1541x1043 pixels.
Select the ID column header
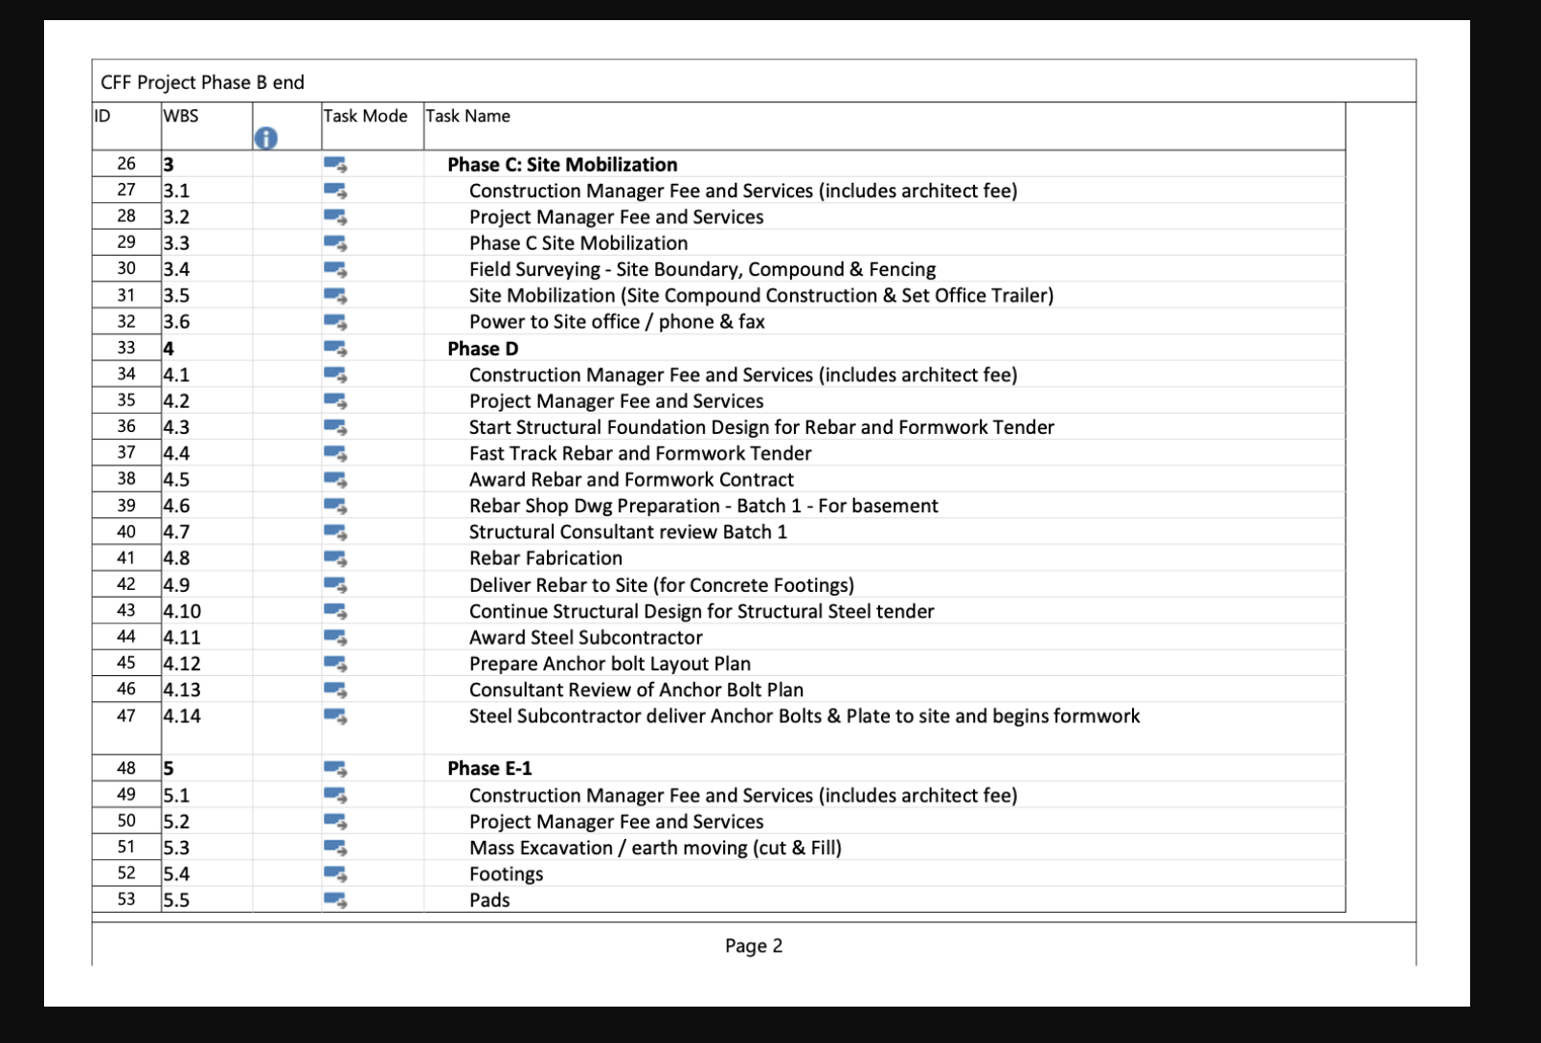102,116
